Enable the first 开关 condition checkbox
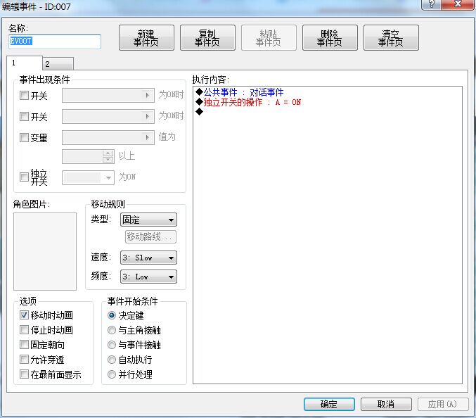Image resolution: width=476 pixels, height=418 pixels. 24,96
